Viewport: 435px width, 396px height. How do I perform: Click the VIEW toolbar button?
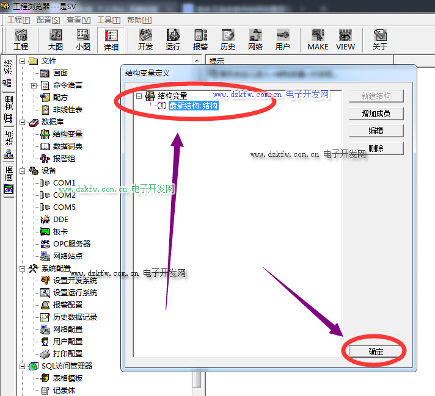click(345, 40)
